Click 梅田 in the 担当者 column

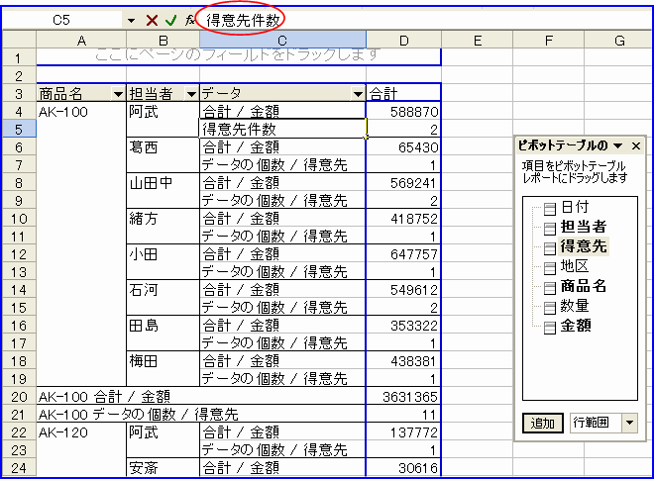144,360
